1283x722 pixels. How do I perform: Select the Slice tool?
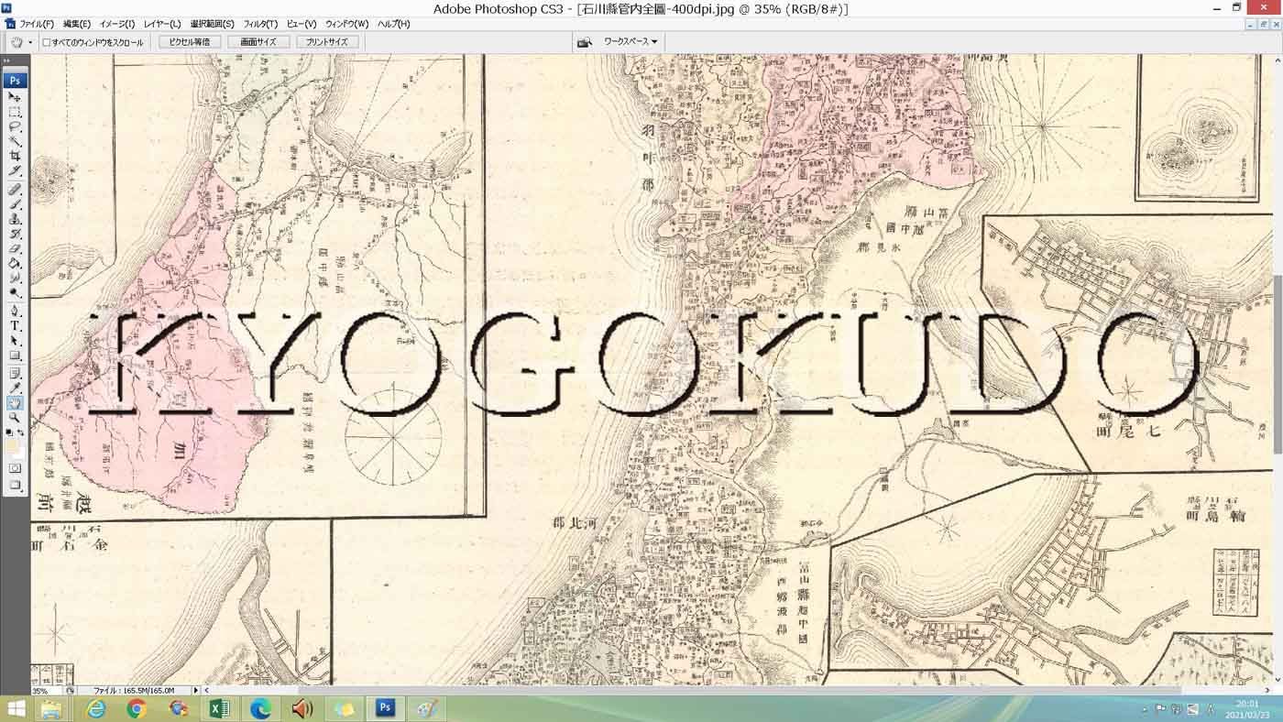(x=15, y=170)
